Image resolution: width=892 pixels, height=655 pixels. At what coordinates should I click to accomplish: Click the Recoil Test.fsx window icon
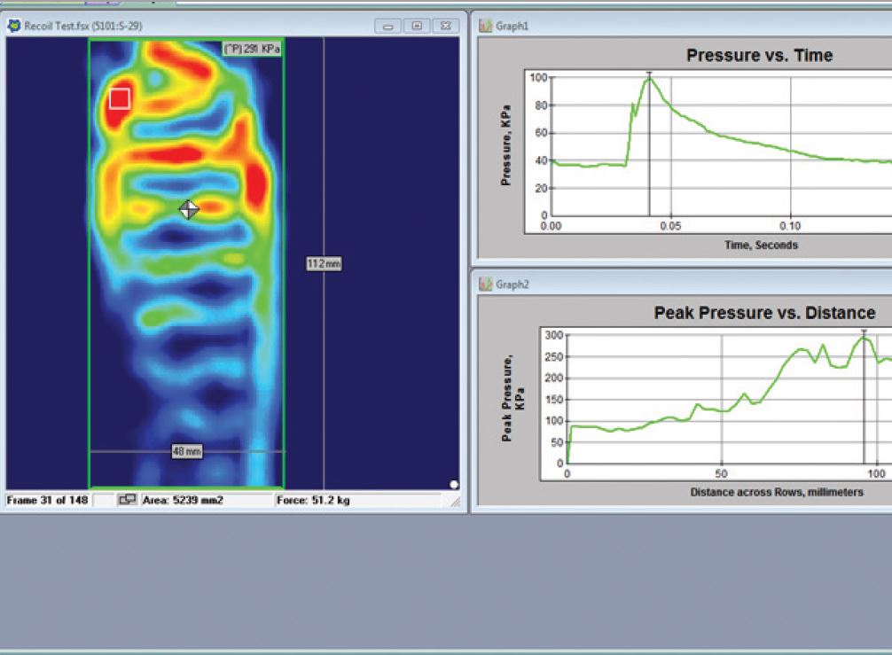13,26
